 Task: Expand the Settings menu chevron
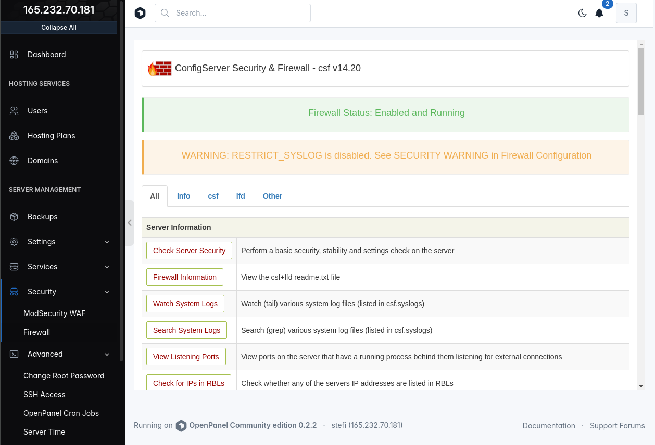107,242
